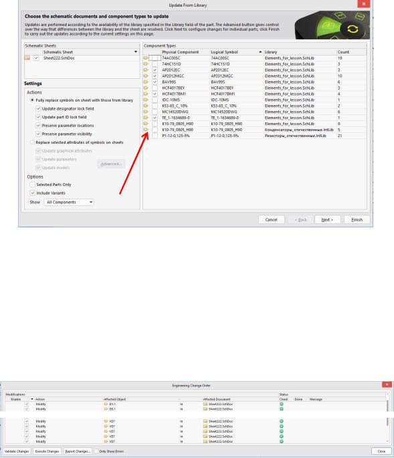Click the document icon in the D5.1 row

click(x=205, y=409)
